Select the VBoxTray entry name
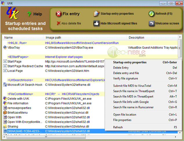184x141 pixels. point(14,48)
